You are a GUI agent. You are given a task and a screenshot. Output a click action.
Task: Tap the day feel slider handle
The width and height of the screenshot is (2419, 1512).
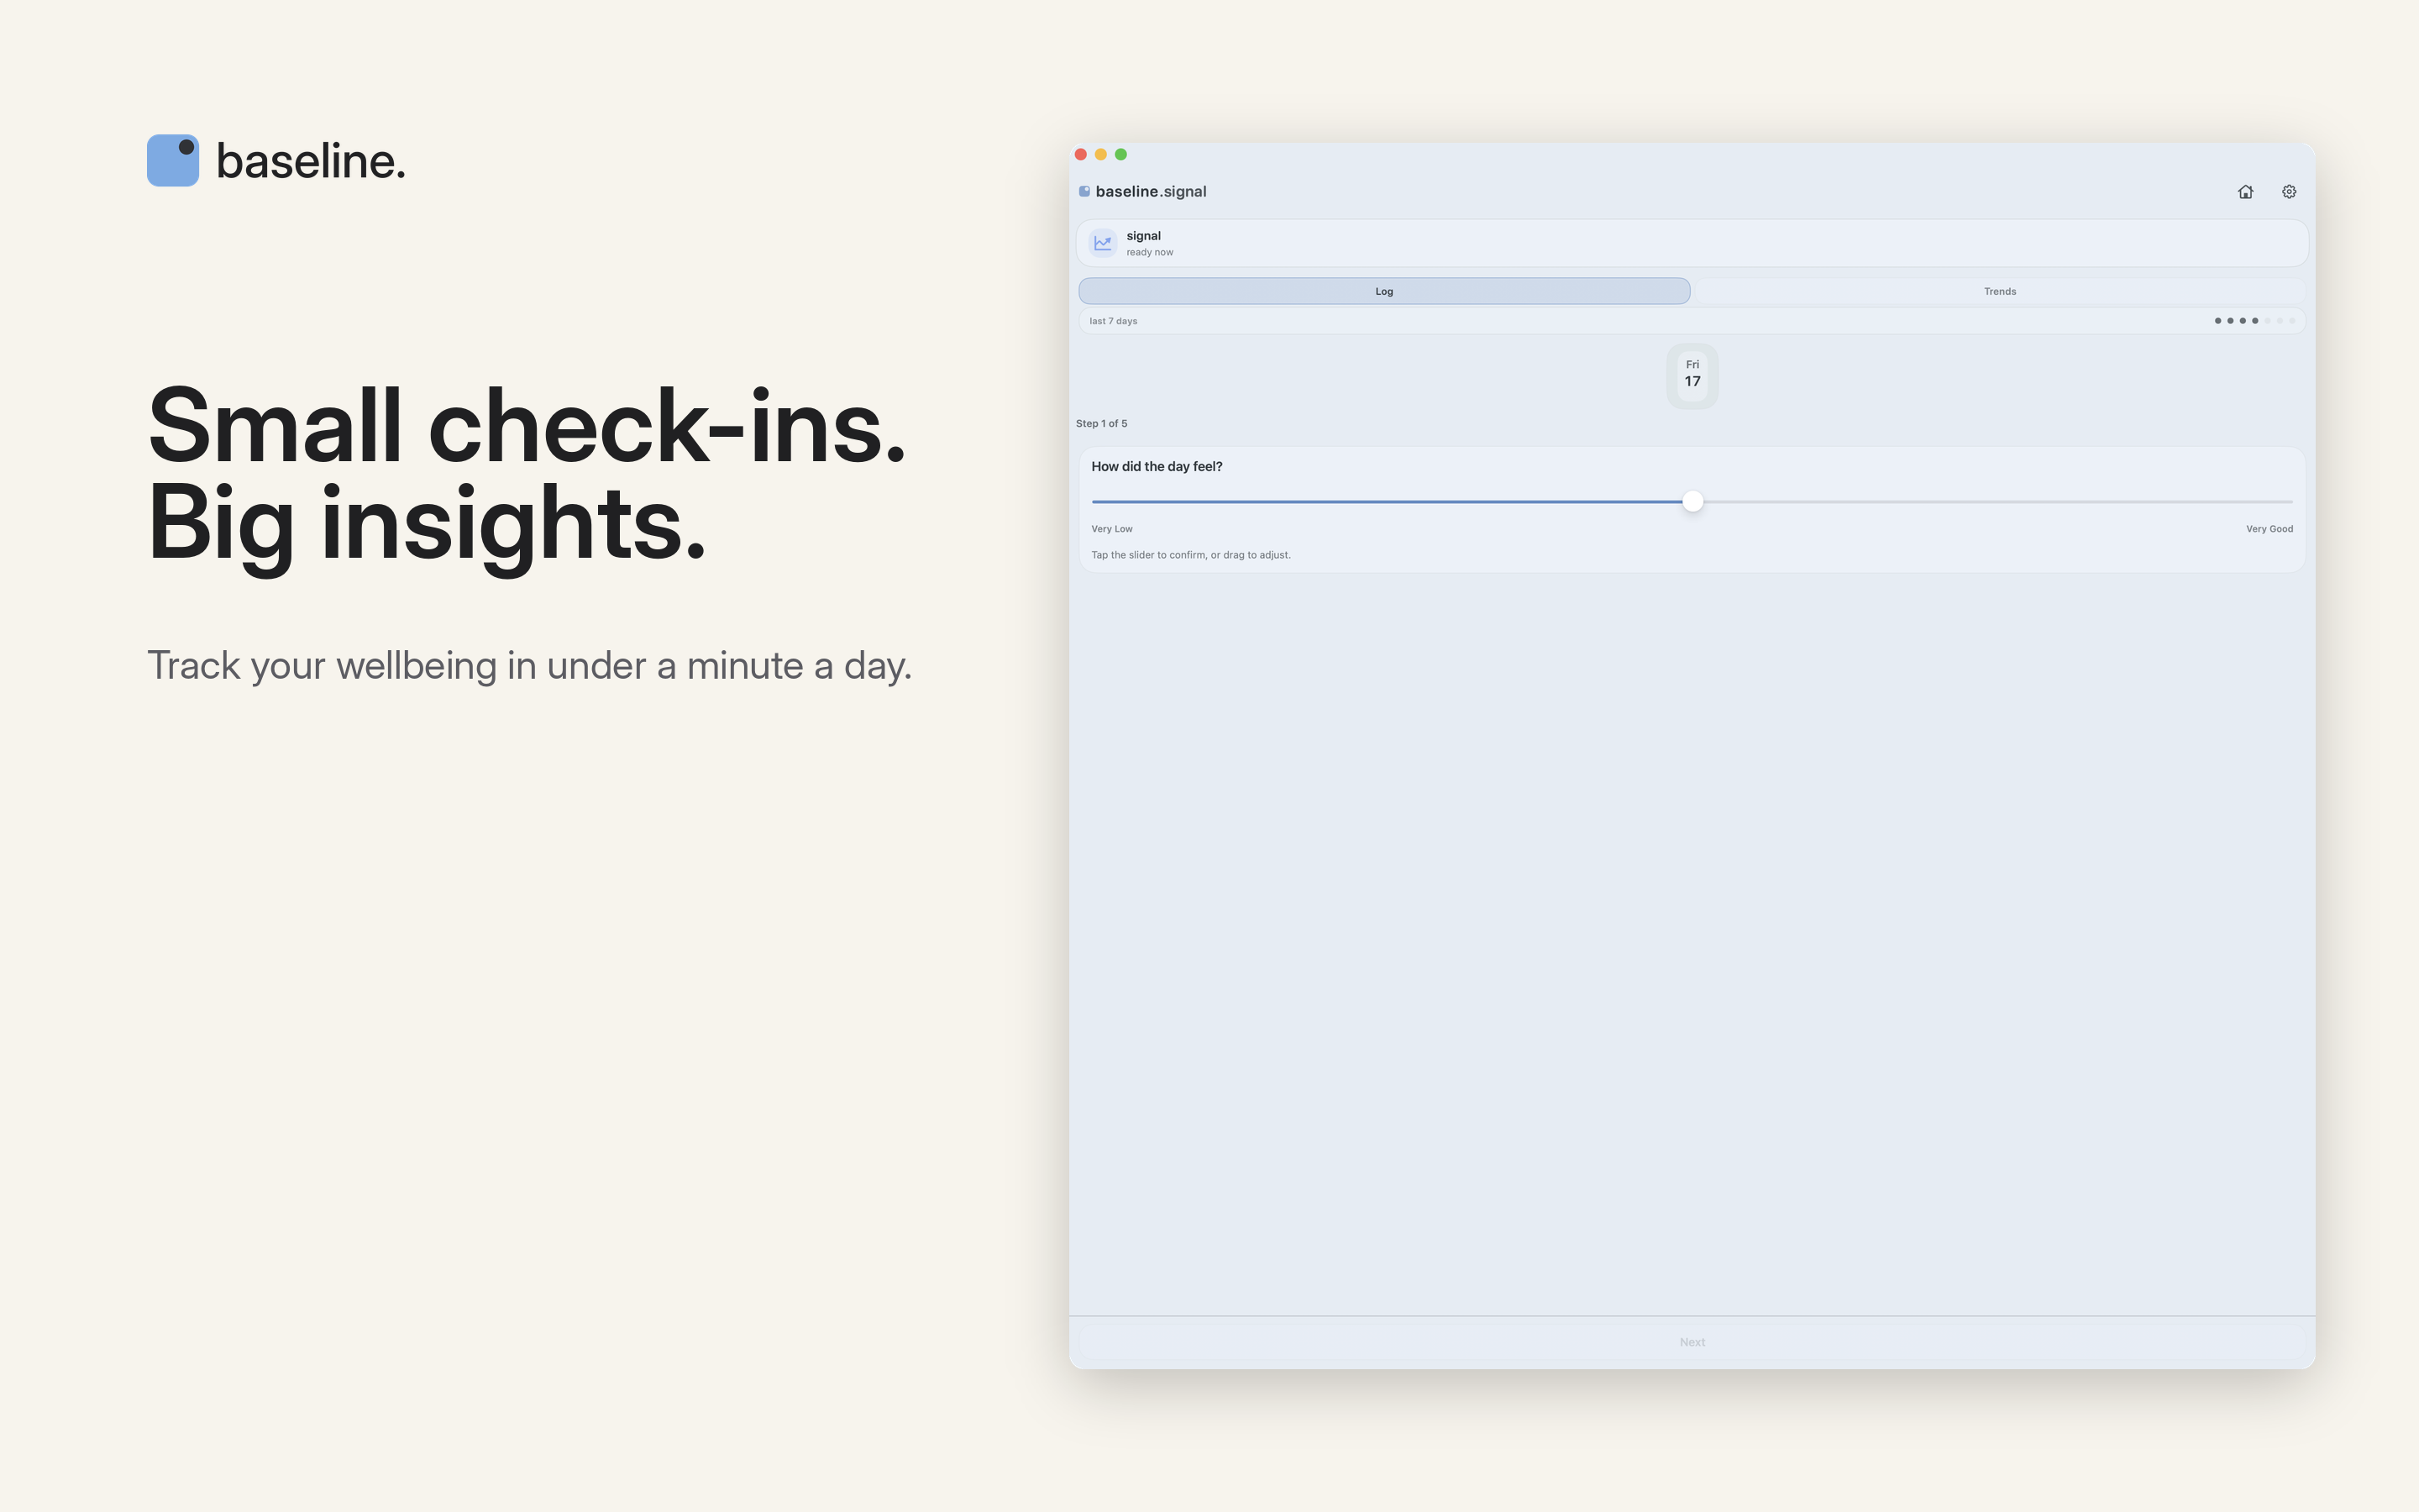coord(1692,501)
